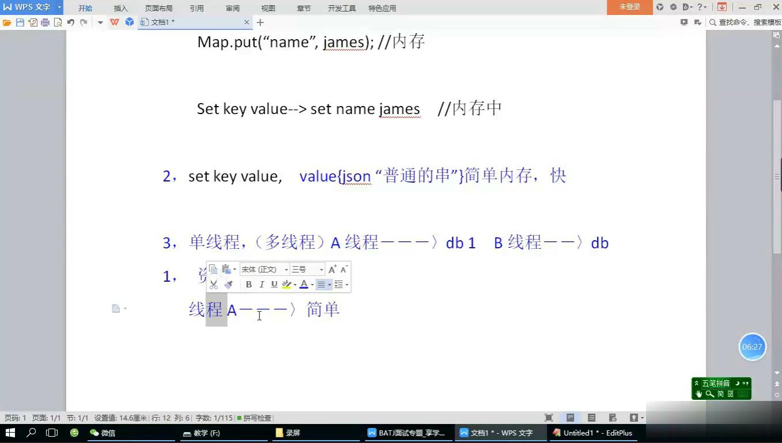Click the Save icon in quick access bar
The image size is (782, 443).
(20, 22)
